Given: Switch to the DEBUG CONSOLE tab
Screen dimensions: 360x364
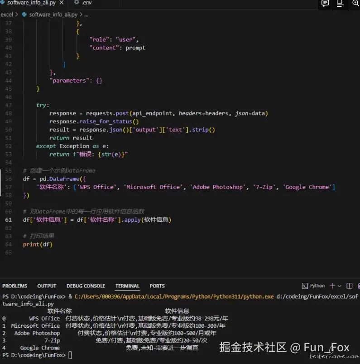Looking at the screenshot, I should pyautogui.click(x=86, y=286).
